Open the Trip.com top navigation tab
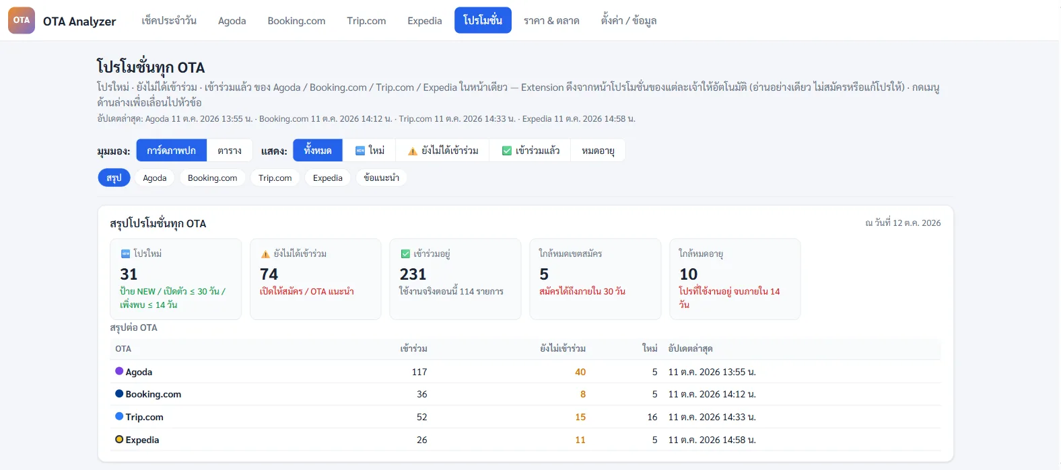Screen dimensions: 1061x470 pyautogui.click(x=366, y=20)
